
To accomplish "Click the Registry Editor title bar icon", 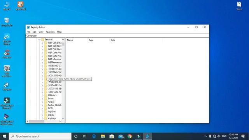I will tap(28, 27).
